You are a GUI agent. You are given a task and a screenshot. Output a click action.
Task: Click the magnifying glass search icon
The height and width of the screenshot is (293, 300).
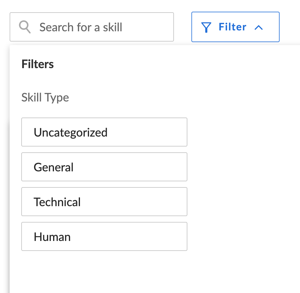(x=25, y=27)
